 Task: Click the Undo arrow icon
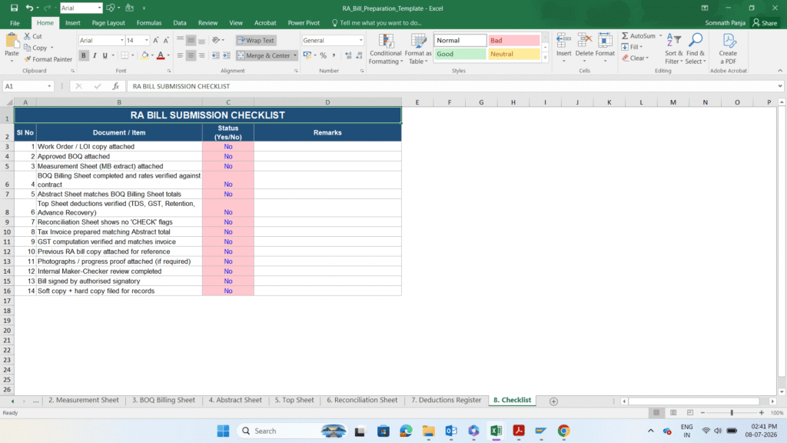(29, 8)
